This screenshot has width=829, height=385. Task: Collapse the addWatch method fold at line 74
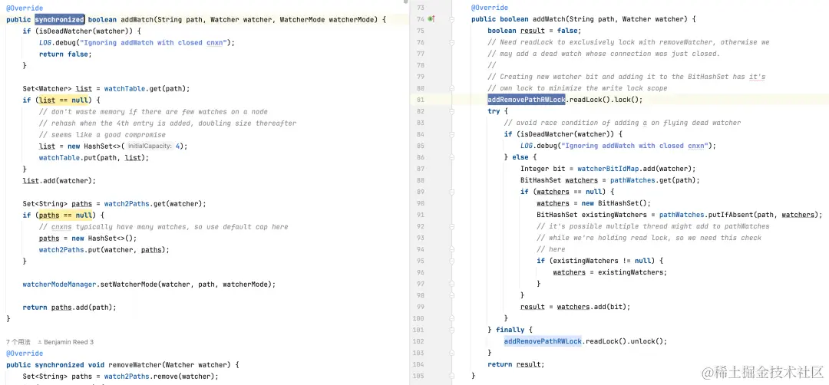[452, 19]
